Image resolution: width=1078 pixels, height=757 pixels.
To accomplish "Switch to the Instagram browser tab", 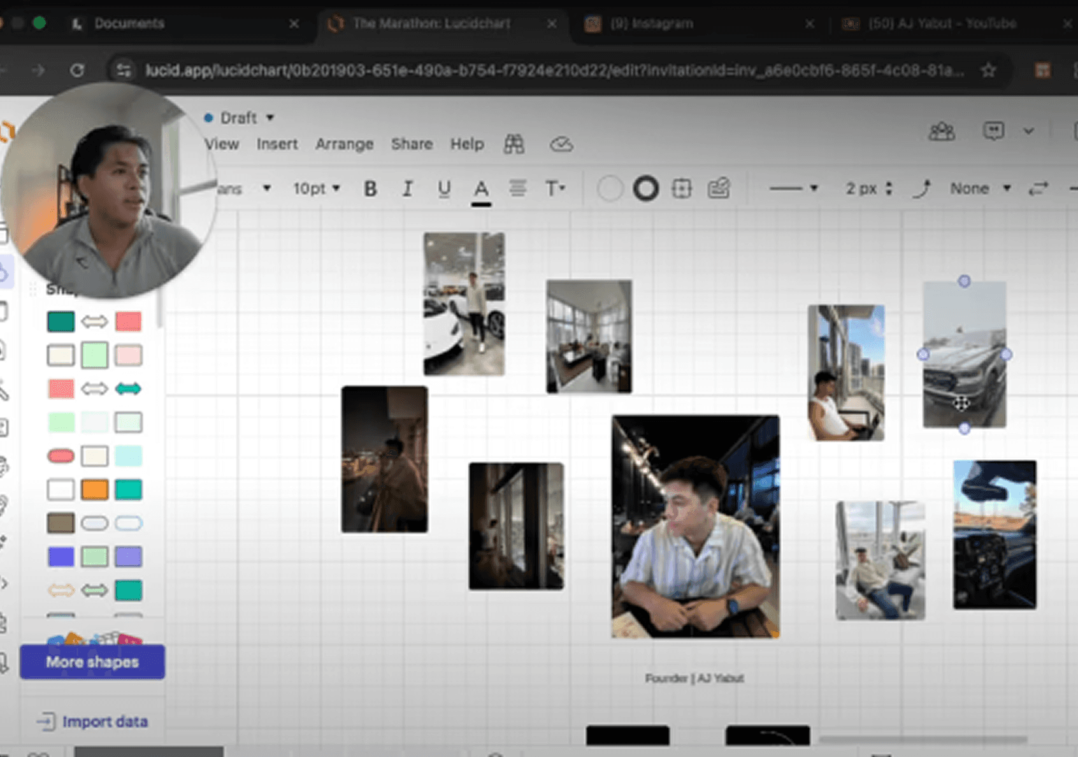I will click(x=650, y=24).
